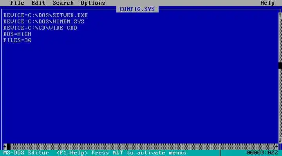Click the horizontal scrollbar left arrow

[x=5, y=147]
